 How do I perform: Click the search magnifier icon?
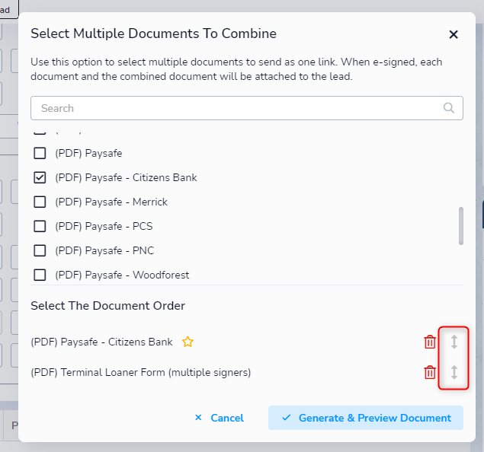(x=449, y=108)
